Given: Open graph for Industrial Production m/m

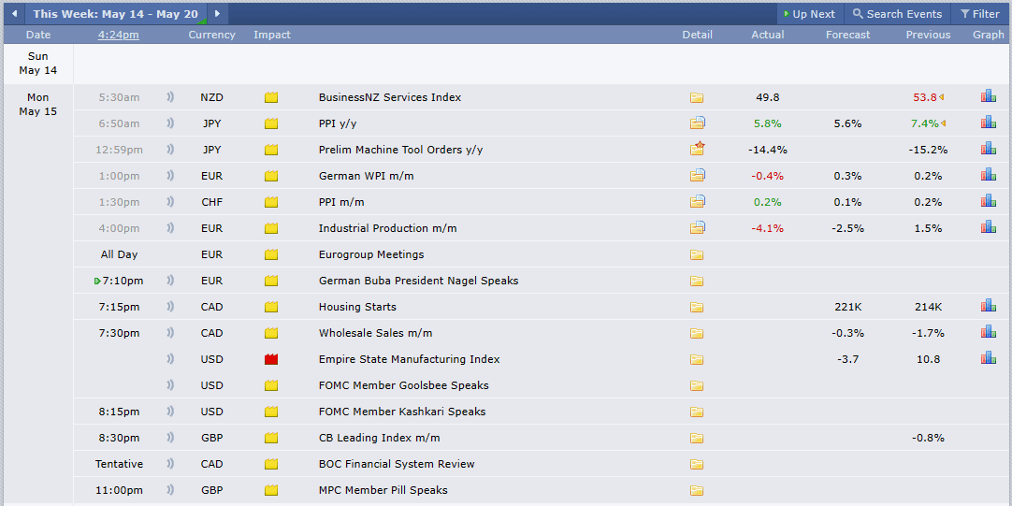Looking at the screenshot, I should tap(988, 227).
